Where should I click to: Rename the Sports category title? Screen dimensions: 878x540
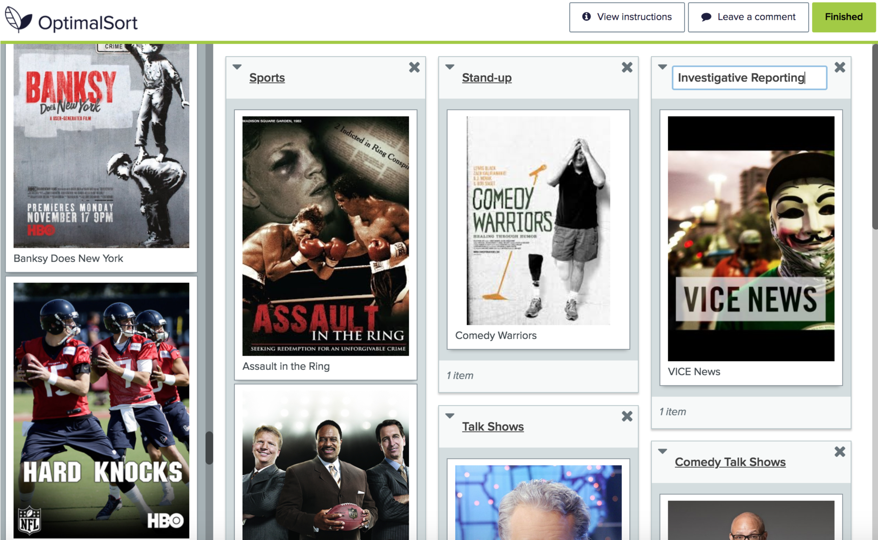(x=267, y=78)
